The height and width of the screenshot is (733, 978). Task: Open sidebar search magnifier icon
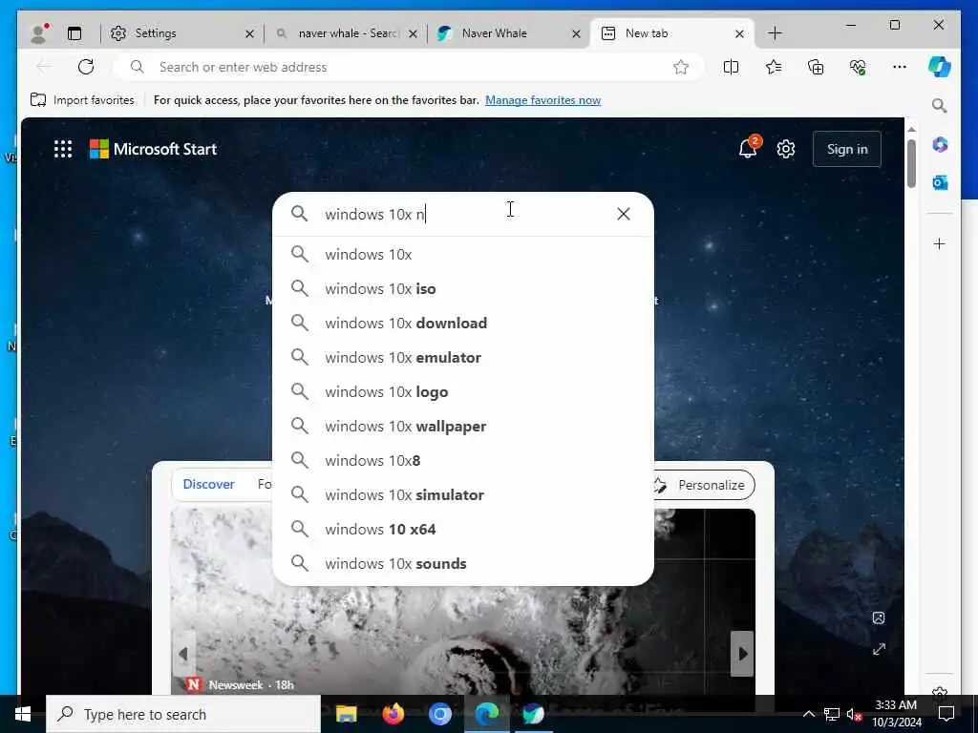pos(940,106)
